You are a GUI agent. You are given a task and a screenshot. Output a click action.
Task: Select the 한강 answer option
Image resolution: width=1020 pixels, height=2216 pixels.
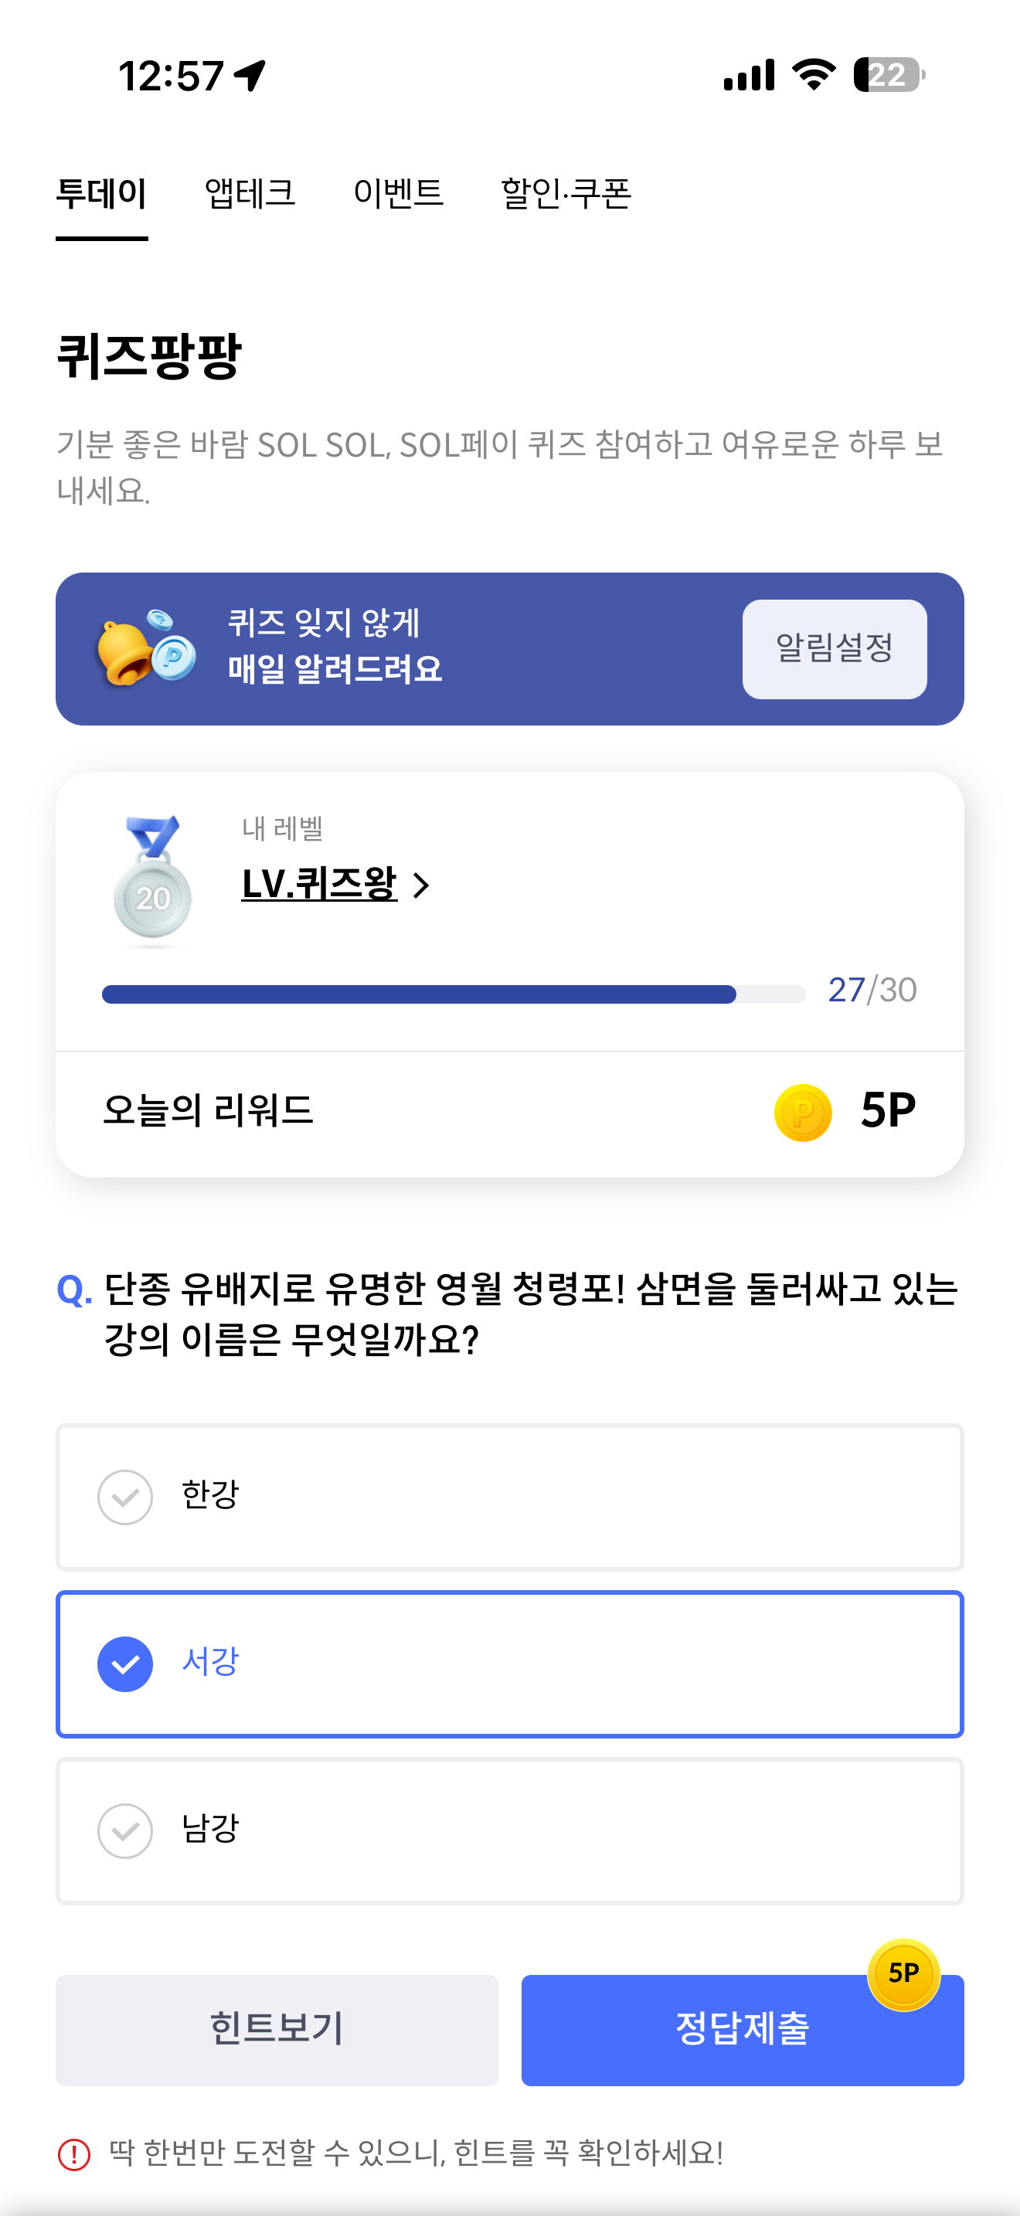[509, 1497]
